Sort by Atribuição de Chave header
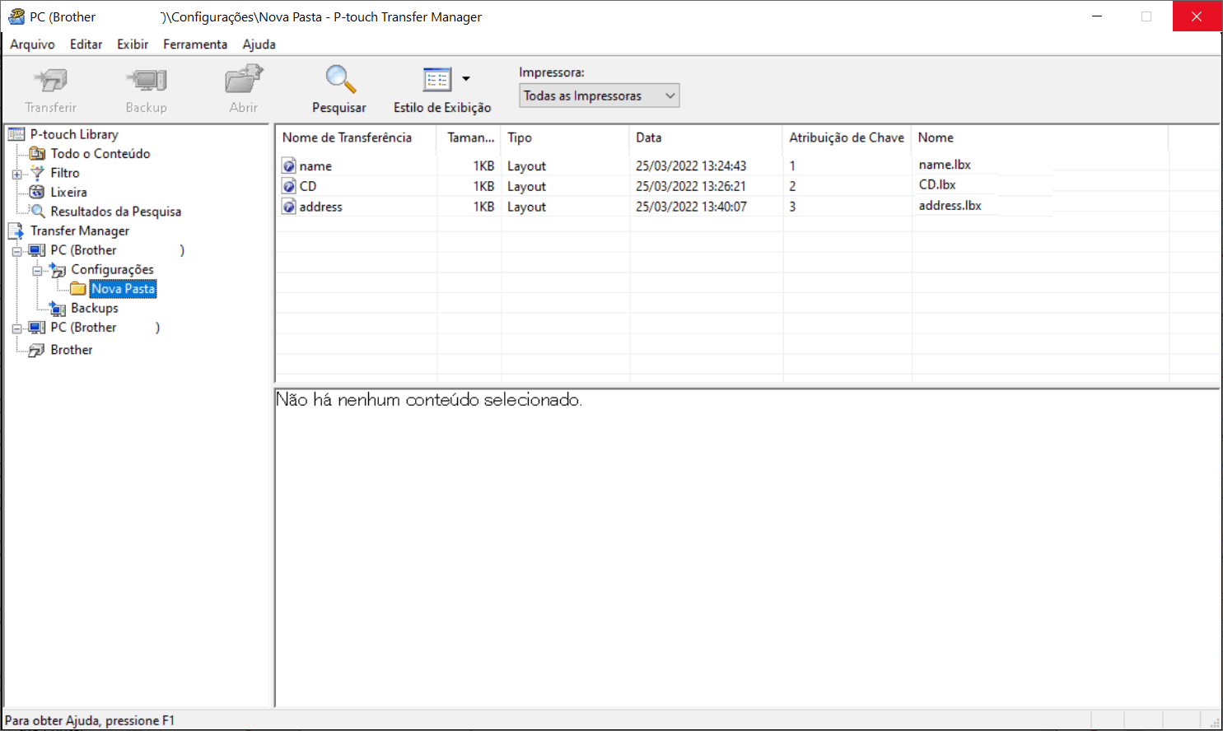 (847, 137)
